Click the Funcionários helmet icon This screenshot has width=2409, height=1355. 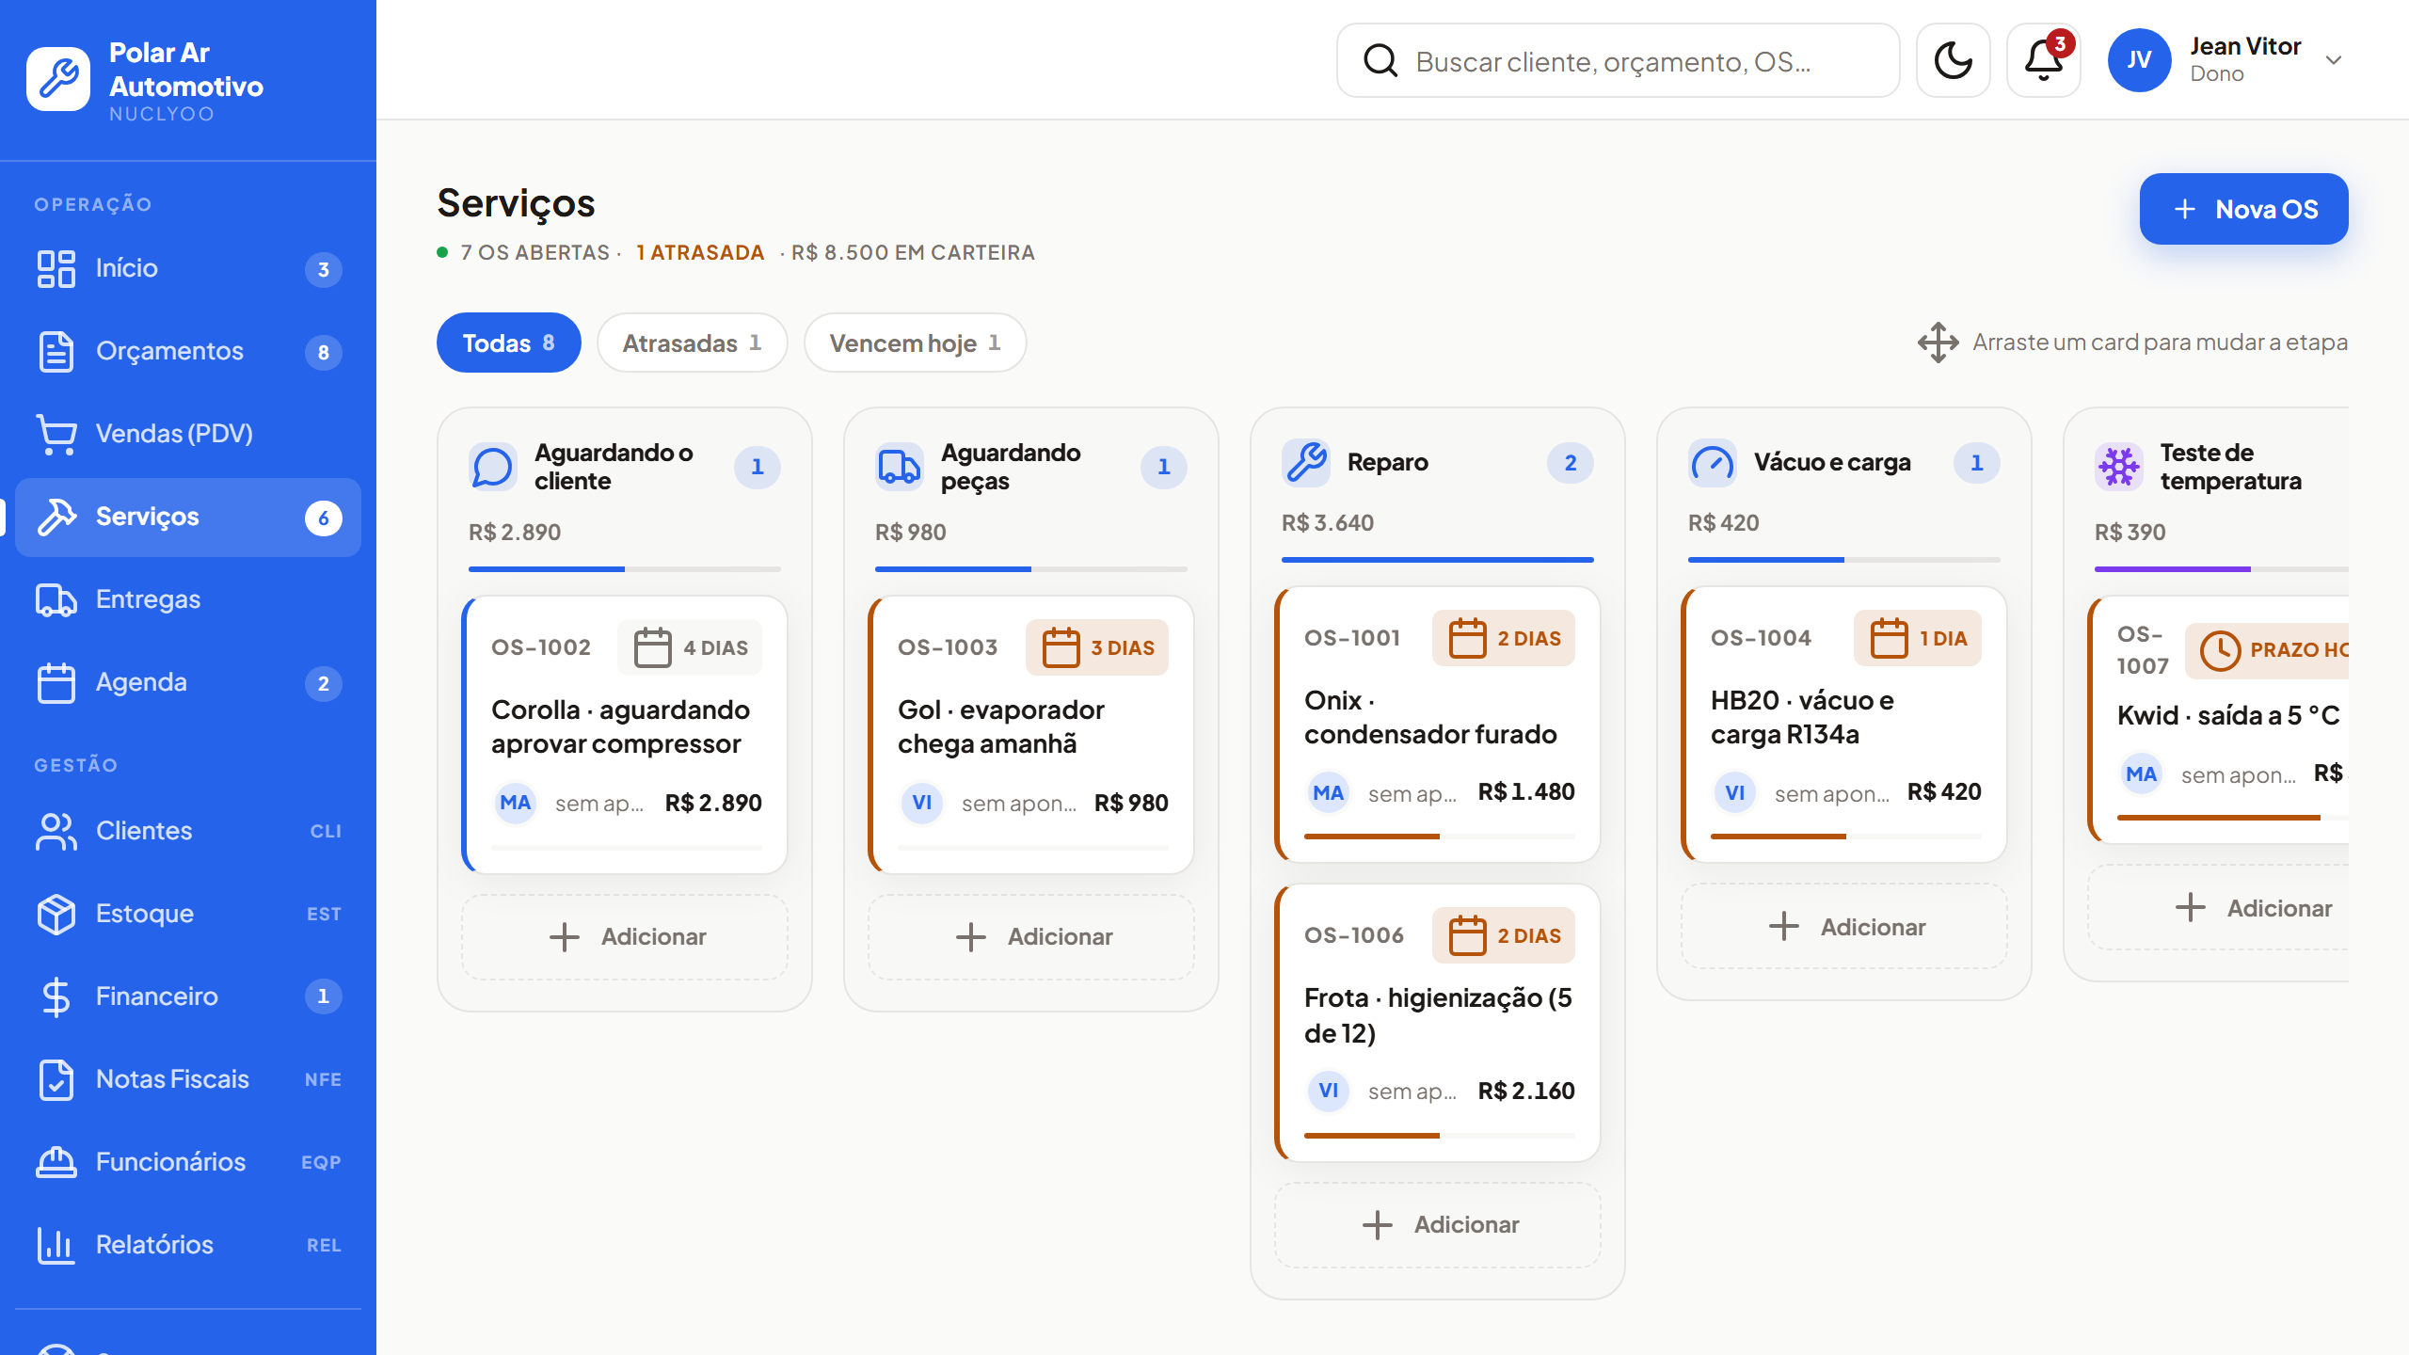pyautogui.click(x=56, y=1162)
